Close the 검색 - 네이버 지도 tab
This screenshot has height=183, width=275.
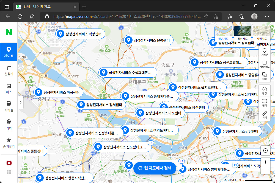75,7
